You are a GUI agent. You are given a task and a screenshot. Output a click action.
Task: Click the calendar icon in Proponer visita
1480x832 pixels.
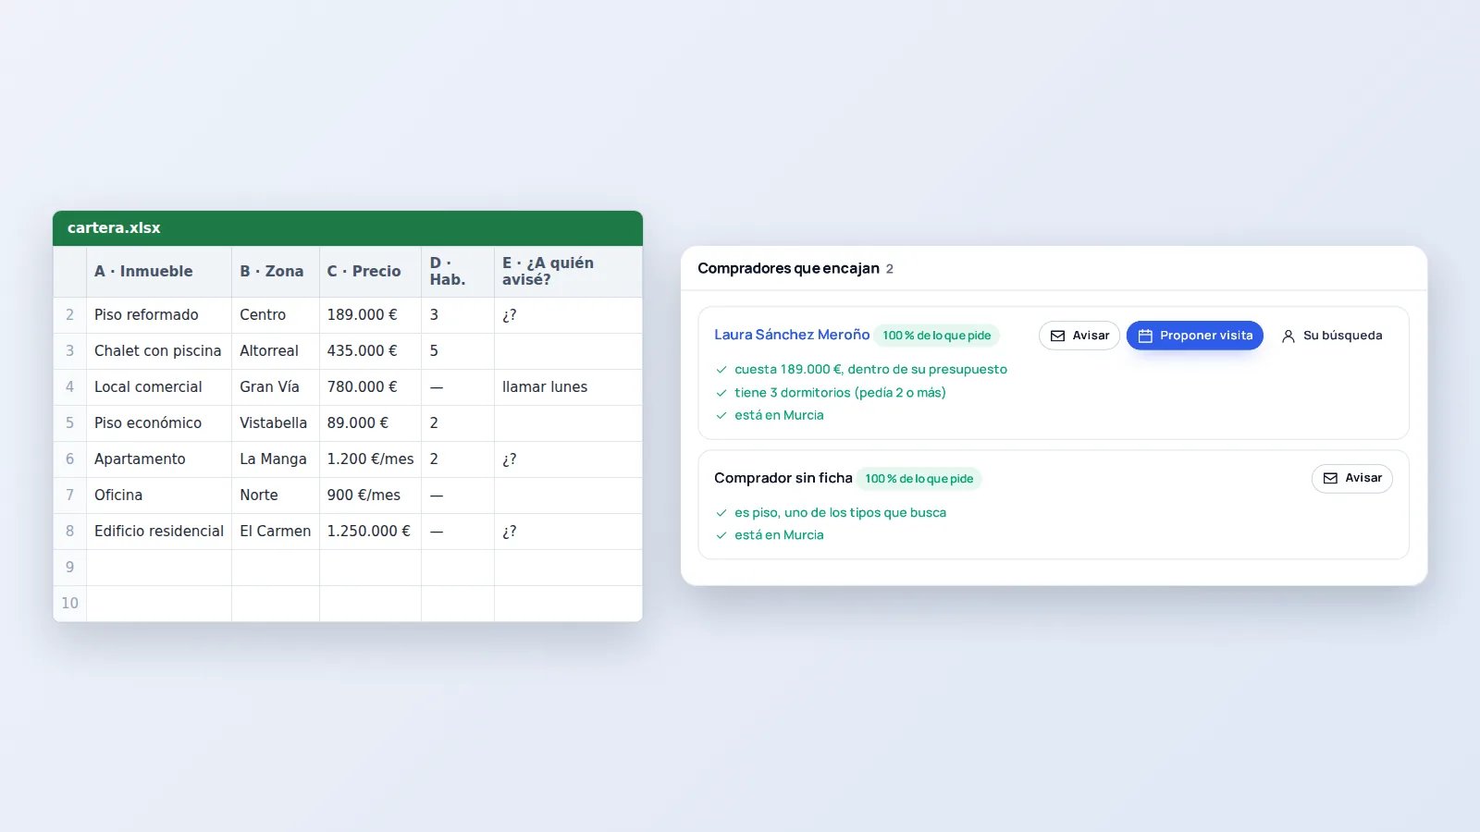coord(1145,336)
